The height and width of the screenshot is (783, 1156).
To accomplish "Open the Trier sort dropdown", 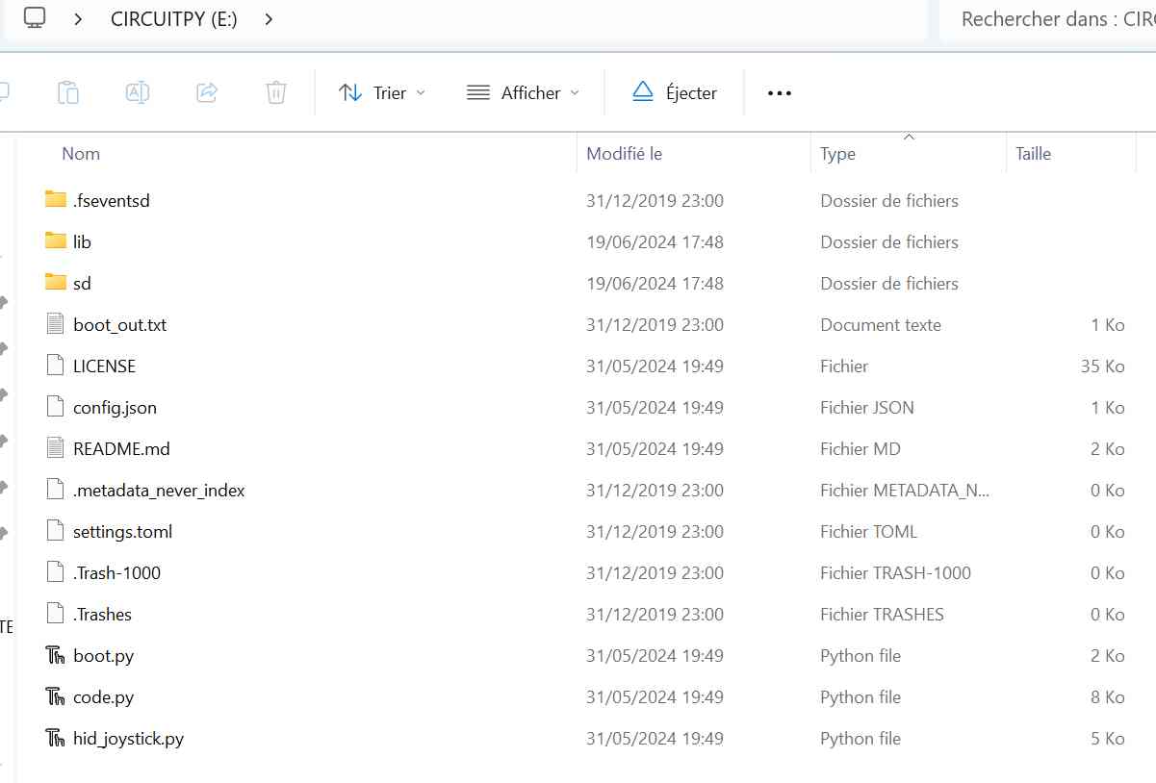I will (x=382, y=92).
